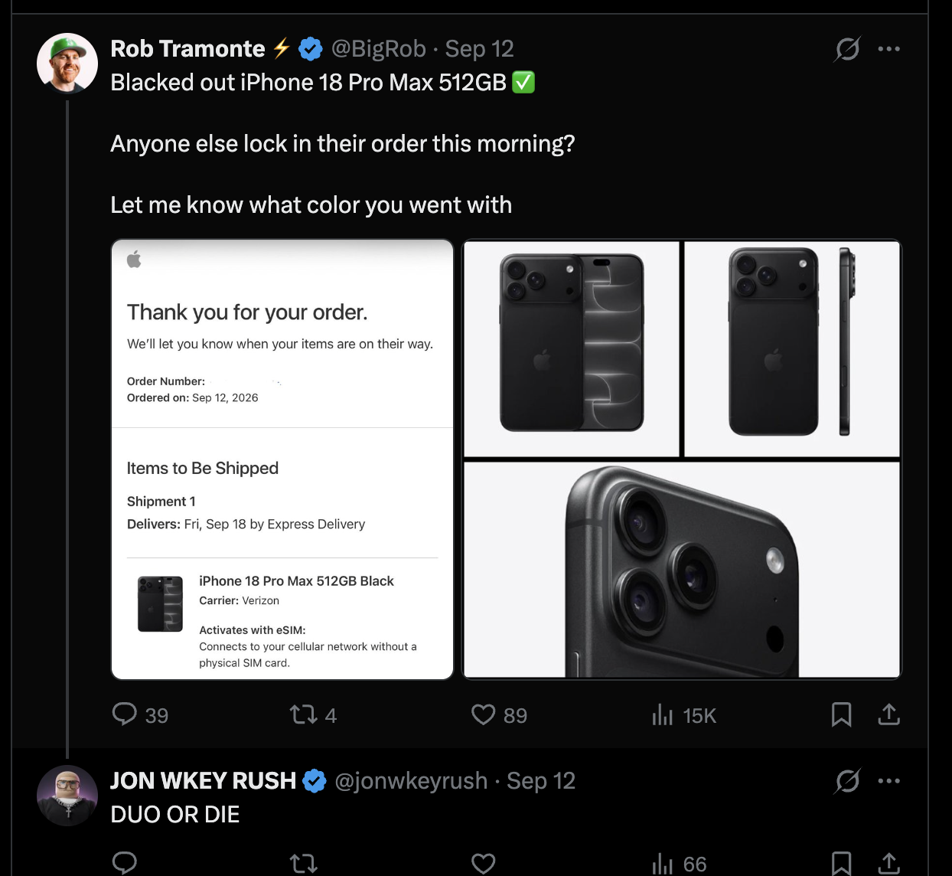Bookmark Rob Tramonte's post
Viewport: 952px width, 876px height.
tap(841, 714)
